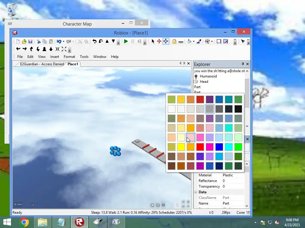Select the red Move tool

tap(159, 41)
